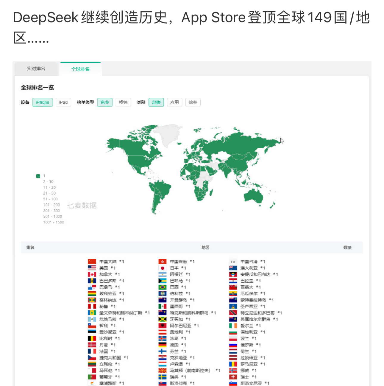This screenshot has width=384, height=386.
Task: Select the Canada flag beside 加拿大
Action: coord(92,274)
